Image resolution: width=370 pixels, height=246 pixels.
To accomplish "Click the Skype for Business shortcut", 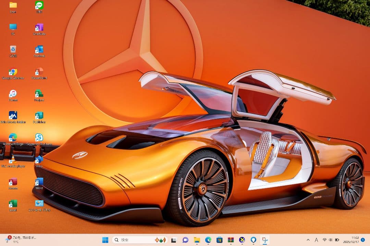I will (39, 138).
